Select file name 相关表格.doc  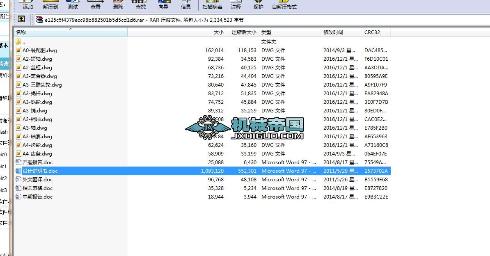[x=37, y=188]
